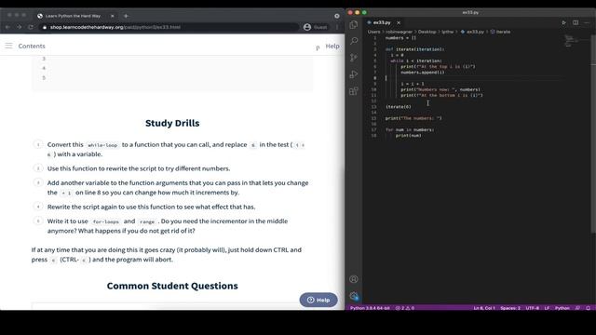This screenshot has width=596, height=335.
Task: Click the ex33.py breadcrumb segment
Action: 475,32
